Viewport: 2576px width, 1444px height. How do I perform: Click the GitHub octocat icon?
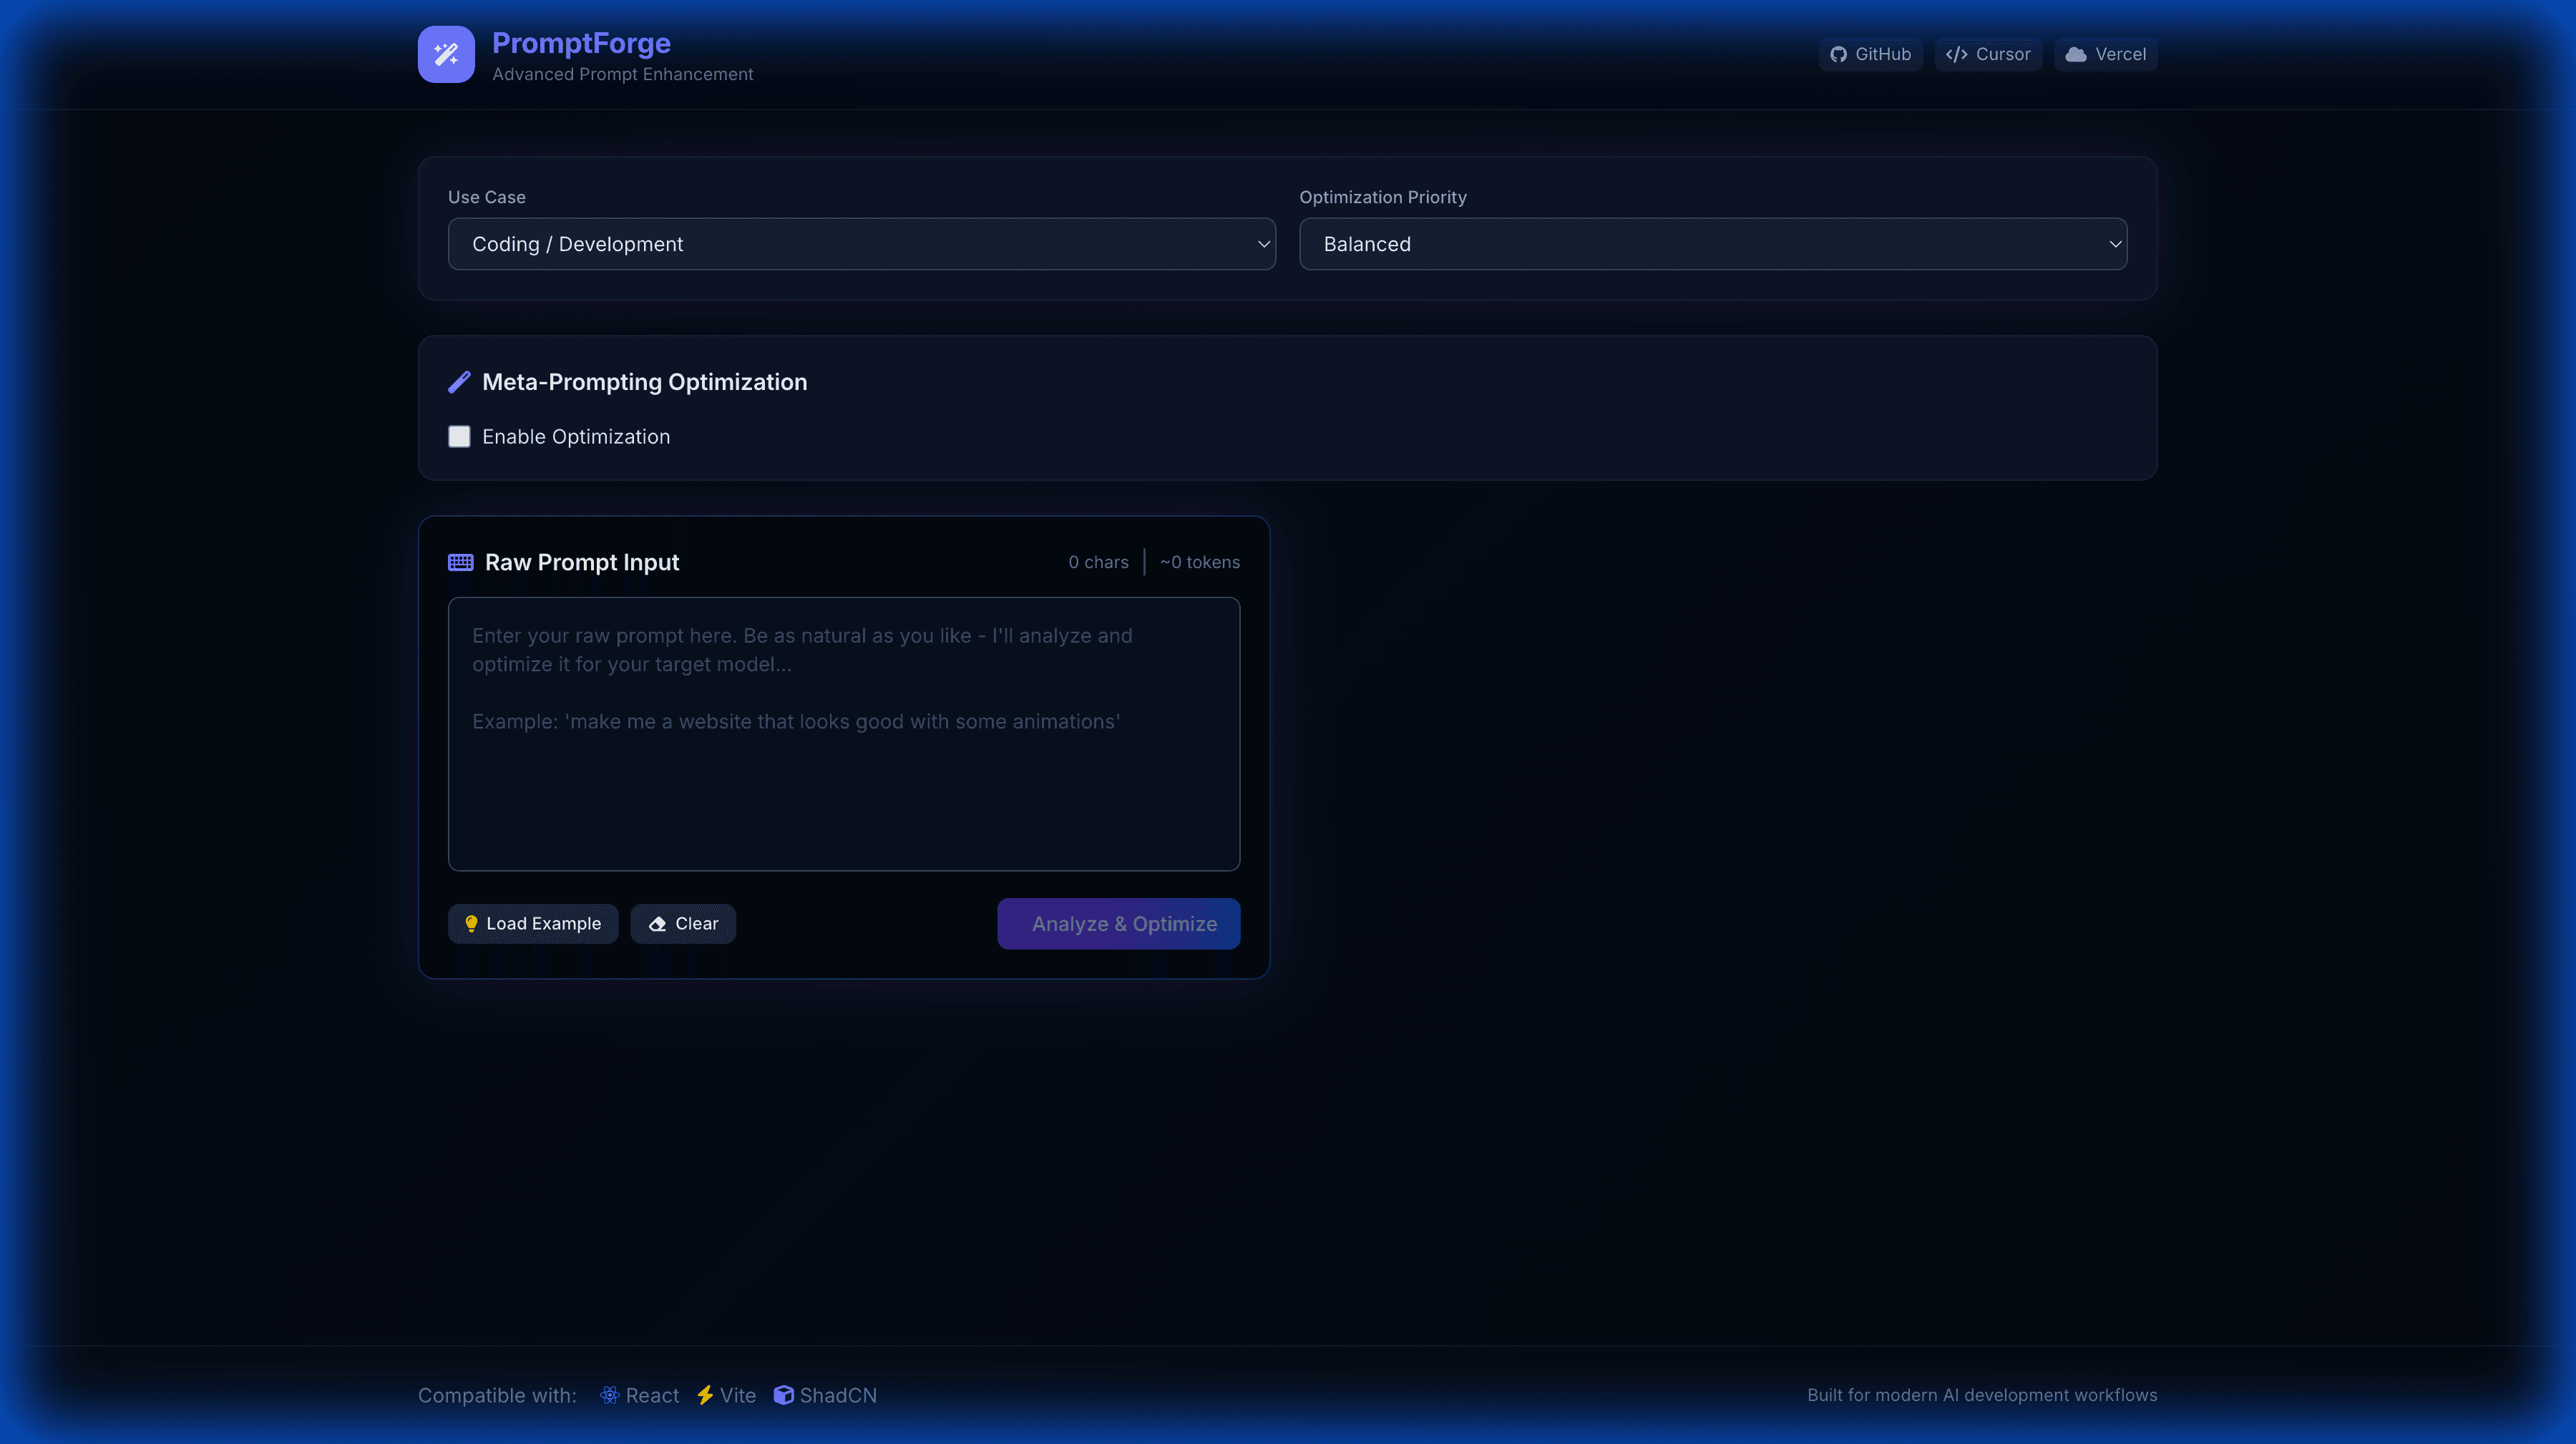[x=1838, y=54]
